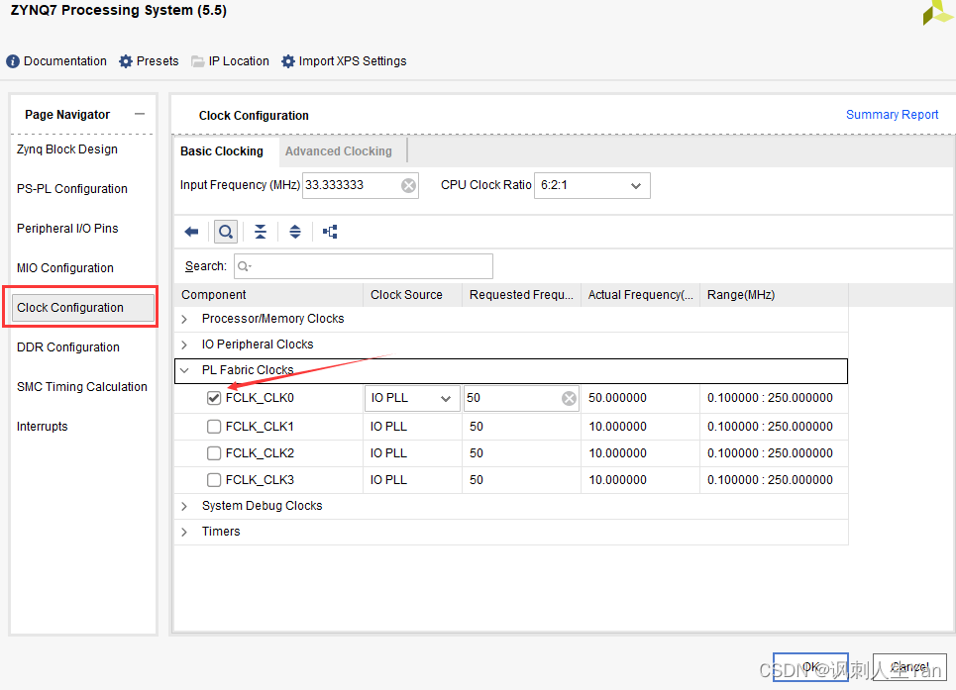Image resolution: width=956 pixels, height=690 pixels.
Task: Open the CPU Clock Ratio dropdown
Action: coord(592,185)
